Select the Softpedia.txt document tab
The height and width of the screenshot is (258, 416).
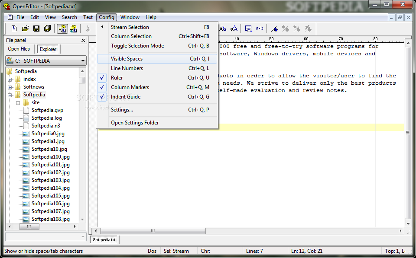point(104,240)
